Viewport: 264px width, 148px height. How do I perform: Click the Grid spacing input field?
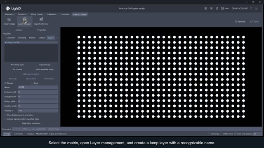point(257,134)
